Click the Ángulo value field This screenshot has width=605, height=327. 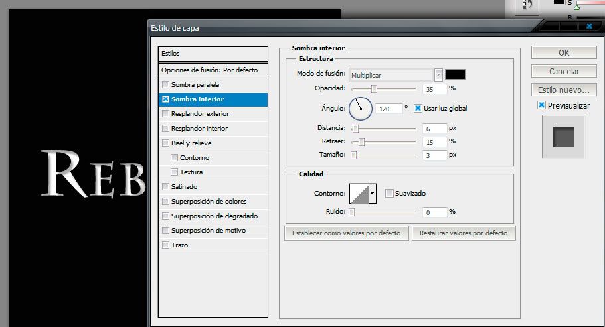(389, 109)
